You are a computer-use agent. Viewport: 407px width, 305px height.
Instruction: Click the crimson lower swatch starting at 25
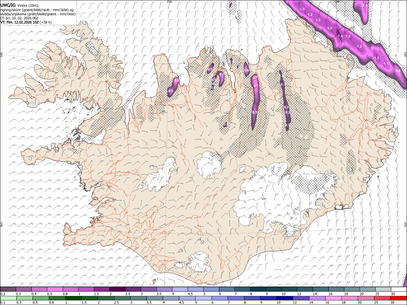(x=382, y=298)
